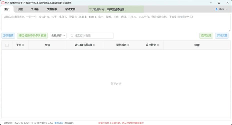Sort by 备注(双击编辑) column arrows
Viewport: 232px width, 125px height.
[94, 45]
